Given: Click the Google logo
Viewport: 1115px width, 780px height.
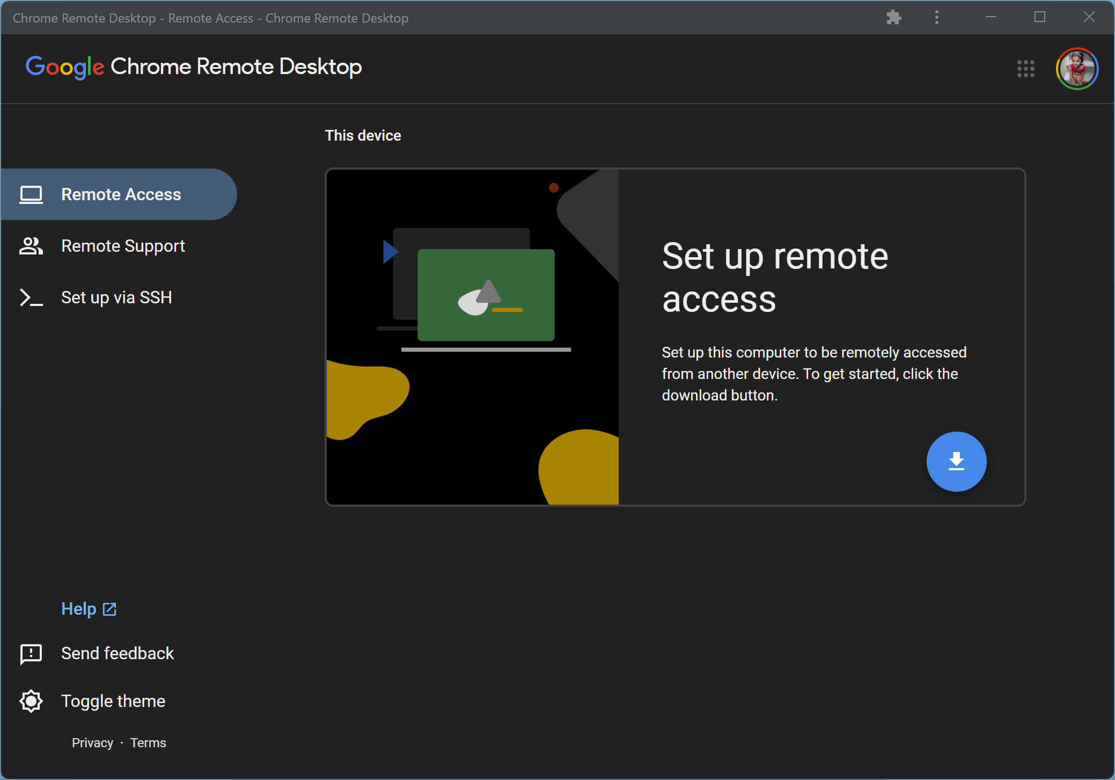Looking at the screenshot, I should coord(65,68).
